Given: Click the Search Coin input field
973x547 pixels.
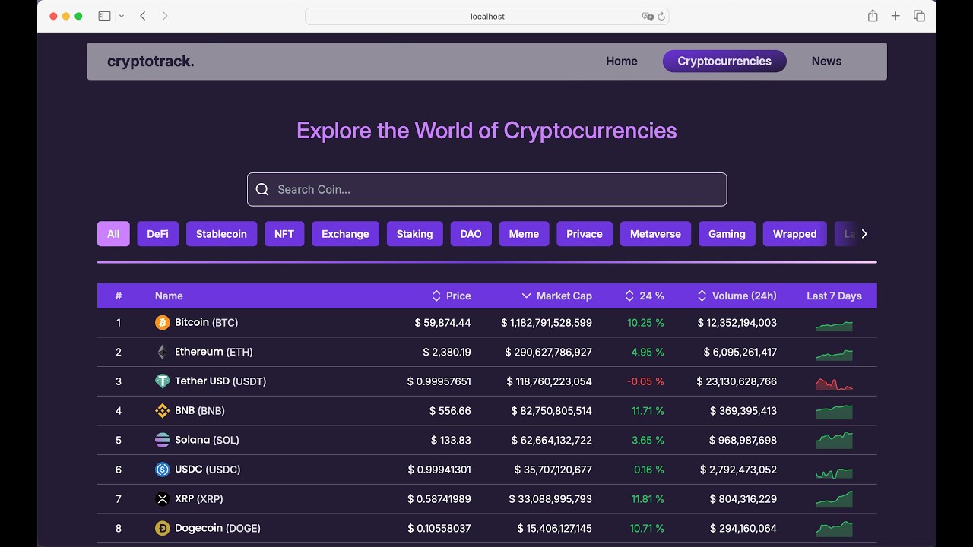Looking at the screenshot, I should [486, 189].
